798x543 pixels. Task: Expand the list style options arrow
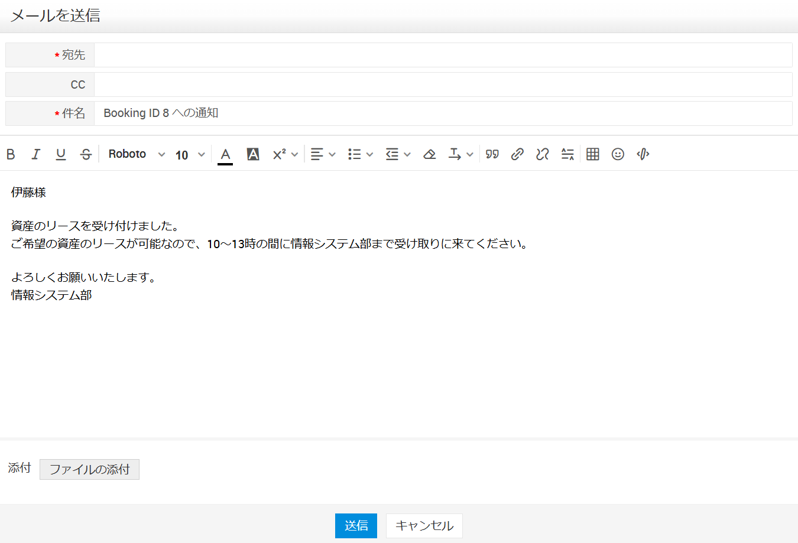pos(369,155)
